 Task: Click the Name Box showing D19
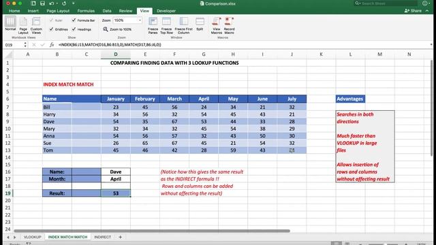pos(14,45)
